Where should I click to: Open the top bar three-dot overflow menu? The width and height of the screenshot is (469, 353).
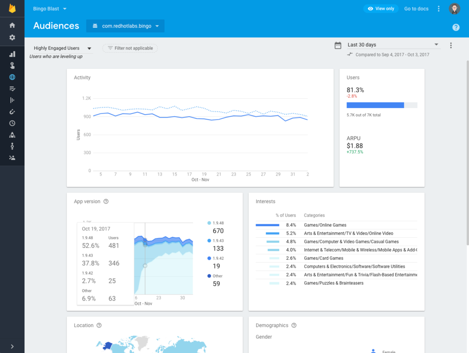coord(439,9)
